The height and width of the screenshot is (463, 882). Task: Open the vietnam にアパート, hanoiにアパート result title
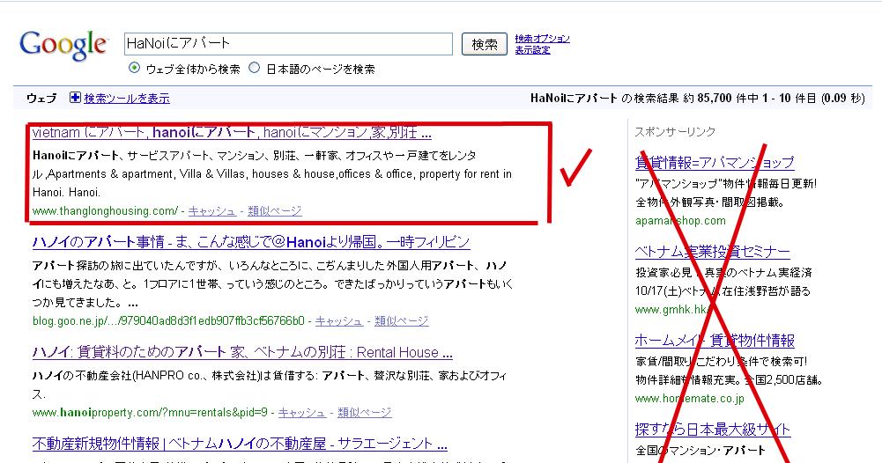(232, 133)
